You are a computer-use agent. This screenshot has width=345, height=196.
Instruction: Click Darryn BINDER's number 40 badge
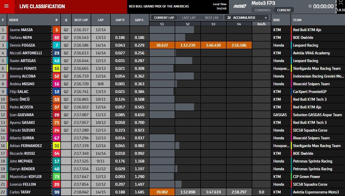(x=57, y=169)
